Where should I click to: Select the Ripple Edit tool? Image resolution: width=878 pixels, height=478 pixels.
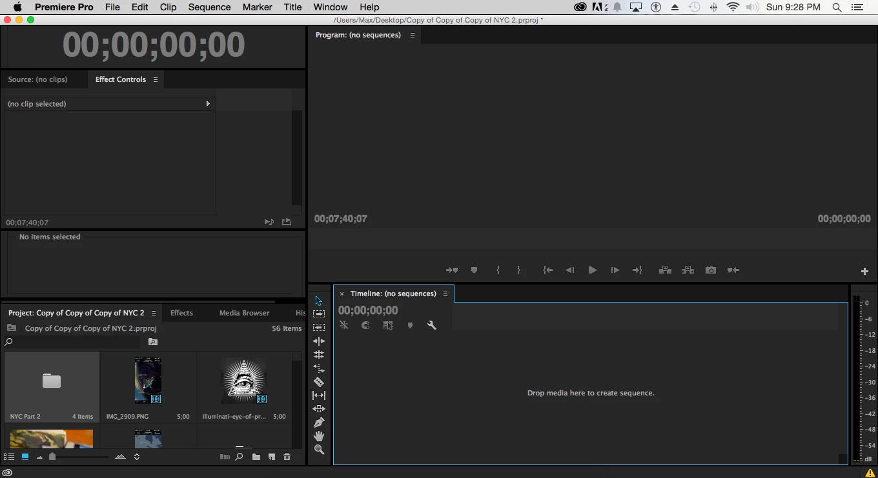click(319, 341)
